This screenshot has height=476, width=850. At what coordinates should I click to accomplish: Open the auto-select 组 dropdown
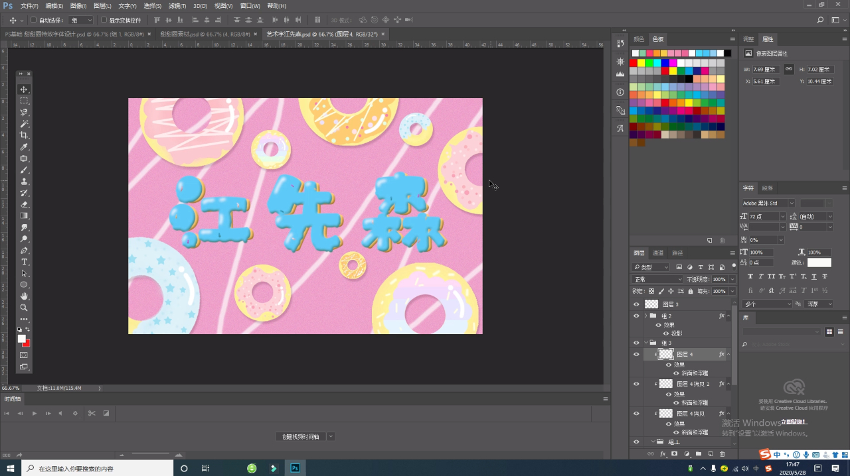(x=81, y=21)
